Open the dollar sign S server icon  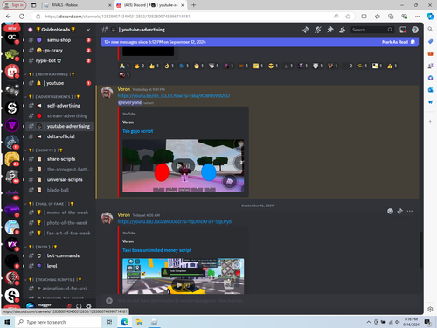point(12,108)
